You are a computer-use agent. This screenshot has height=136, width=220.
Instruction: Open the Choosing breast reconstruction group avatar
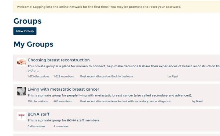[22, 62]
